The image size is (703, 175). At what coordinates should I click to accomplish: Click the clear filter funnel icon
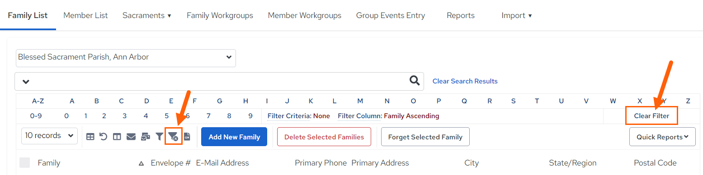[173, 136]
